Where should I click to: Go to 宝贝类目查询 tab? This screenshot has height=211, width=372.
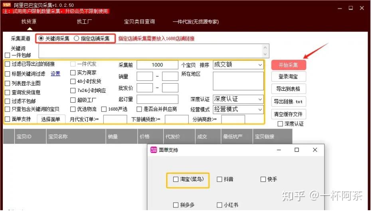coord(139,21)
